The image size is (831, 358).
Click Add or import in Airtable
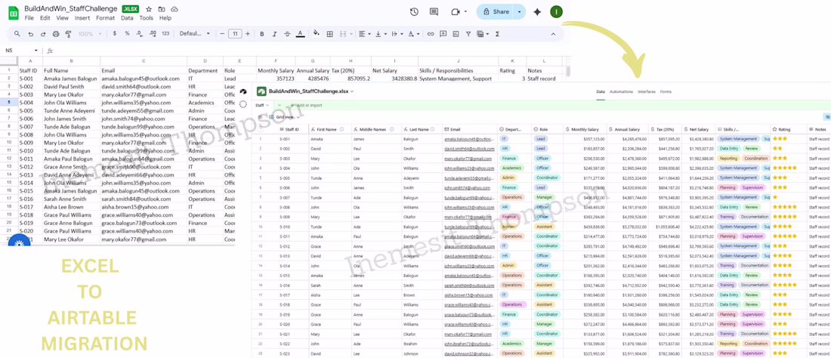click(307, 106)
